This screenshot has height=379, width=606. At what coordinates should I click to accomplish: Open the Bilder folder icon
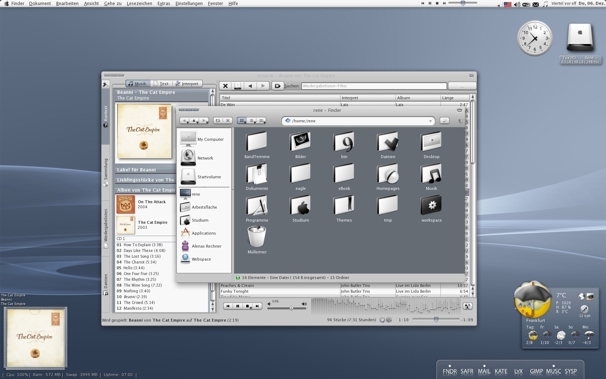coord(300,141)
